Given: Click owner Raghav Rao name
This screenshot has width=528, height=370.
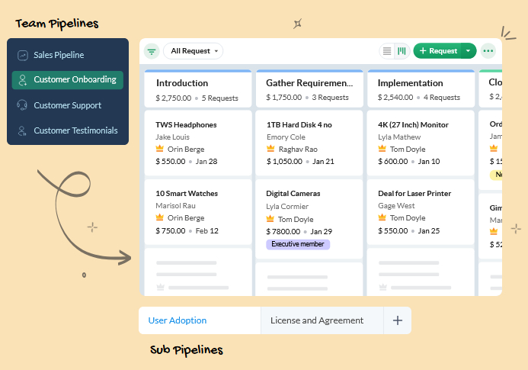Looking at the screenshot, I should point(298,149).
